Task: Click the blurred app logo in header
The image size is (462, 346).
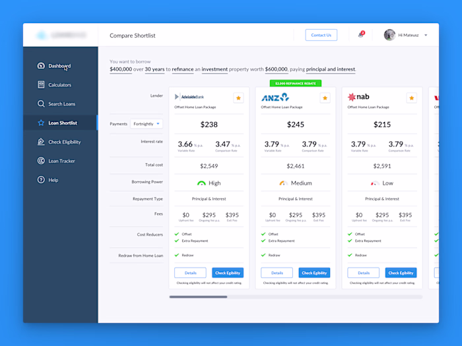Action: pos(61,36)
